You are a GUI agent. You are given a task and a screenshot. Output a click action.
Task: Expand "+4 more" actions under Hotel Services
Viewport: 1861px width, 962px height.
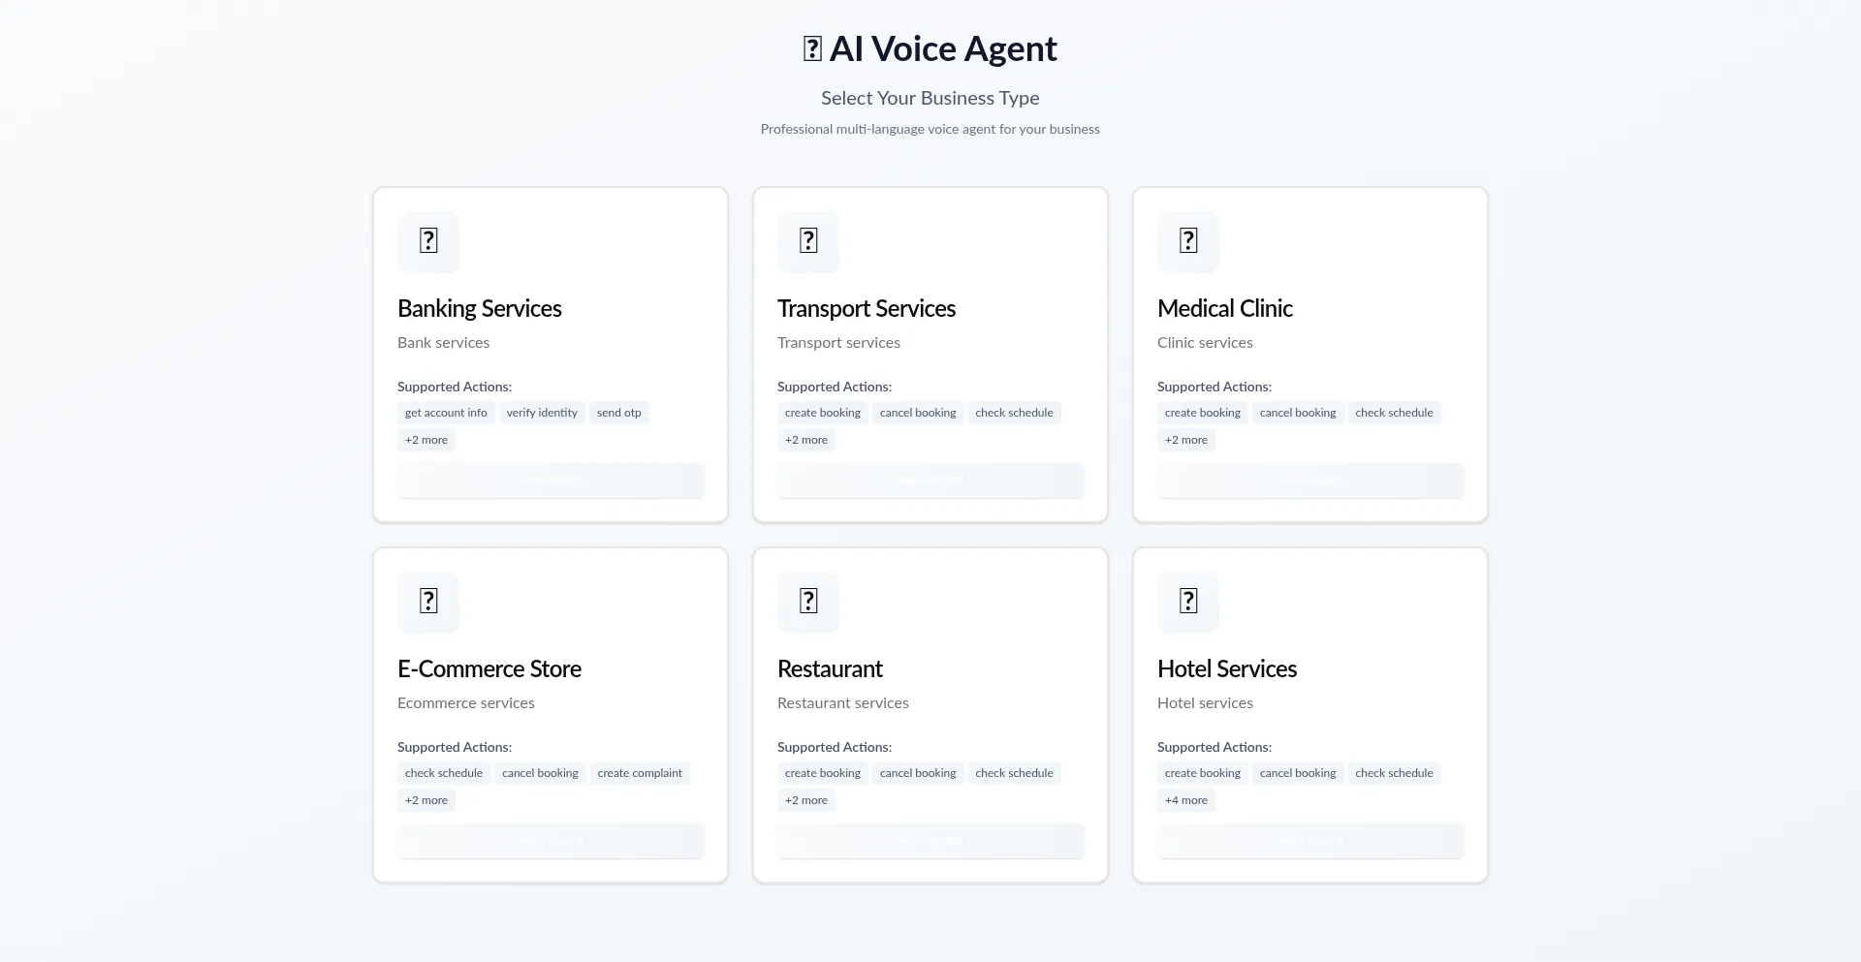click(x=1186, y=800)
